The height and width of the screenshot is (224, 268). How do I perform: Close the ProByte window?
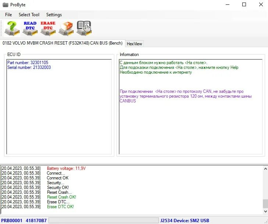point(261,5)
